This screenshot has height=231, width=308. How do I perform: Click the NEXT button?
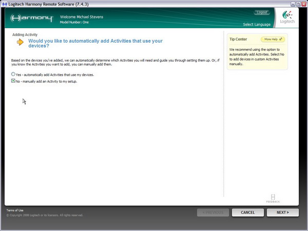tap(283, 213)
